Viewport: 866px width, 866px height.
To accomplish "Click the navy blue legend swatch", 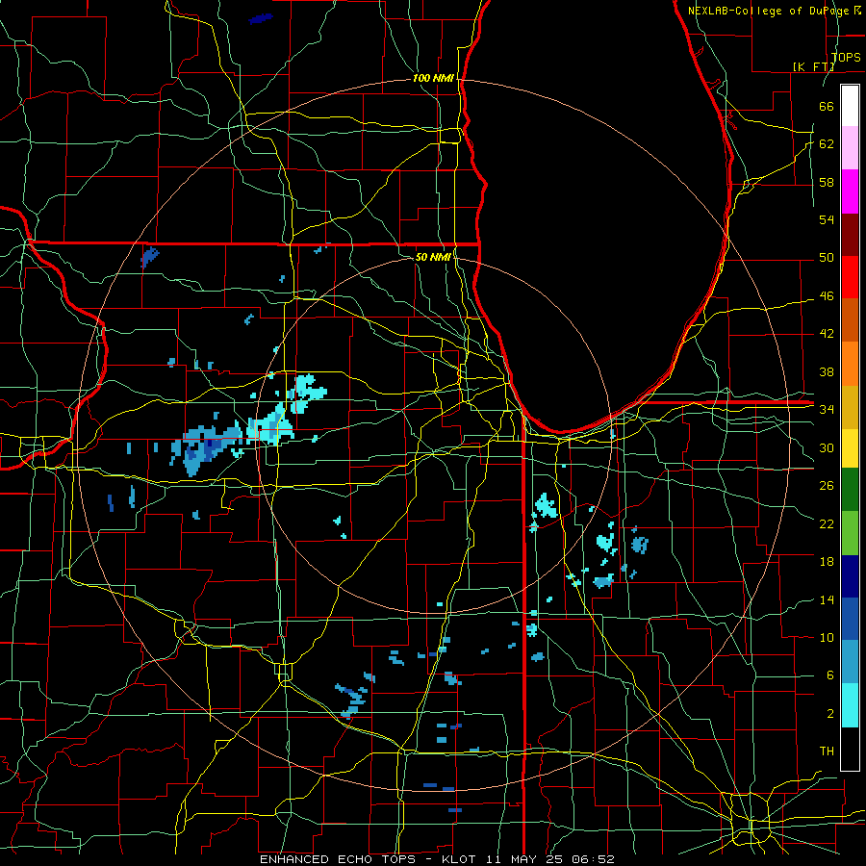I will 850,576.
